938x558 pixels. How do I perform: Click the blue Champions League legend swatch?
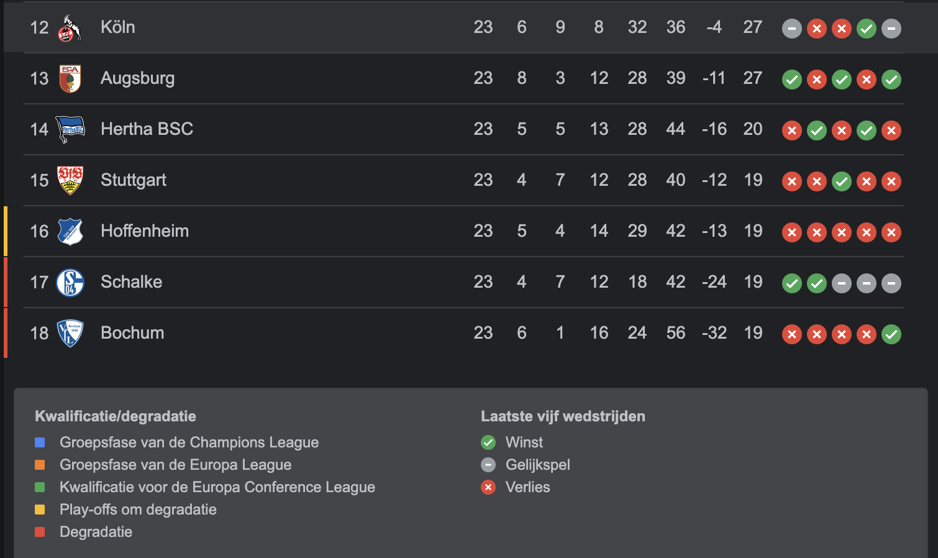coord(40,442)
